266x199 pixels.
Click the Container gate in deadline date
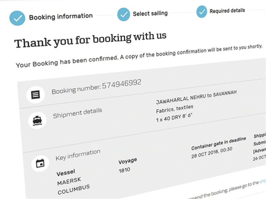click(212, 152)
